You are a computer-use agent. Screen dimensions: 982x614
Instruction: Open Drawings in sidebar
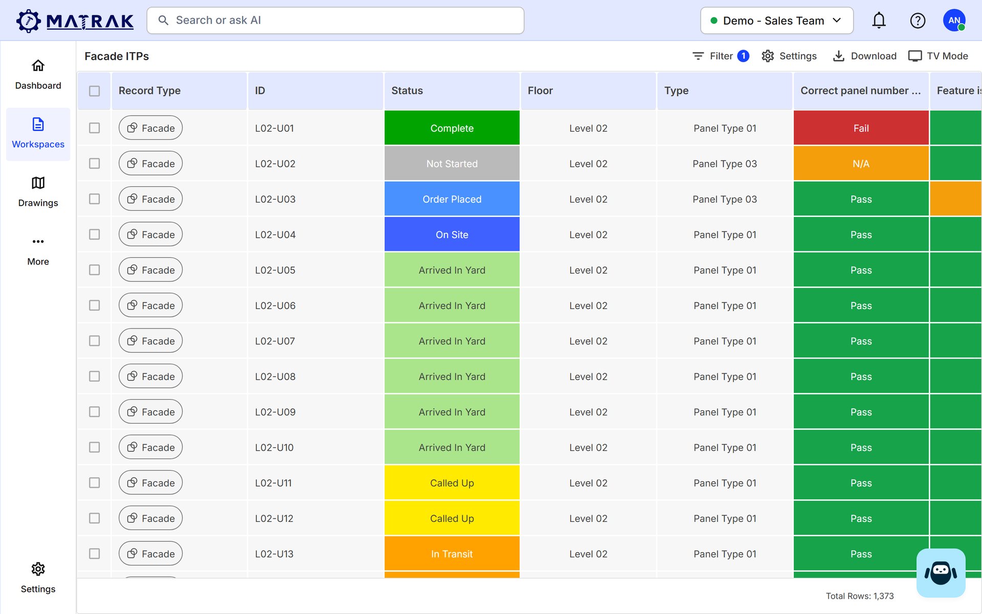38,192
